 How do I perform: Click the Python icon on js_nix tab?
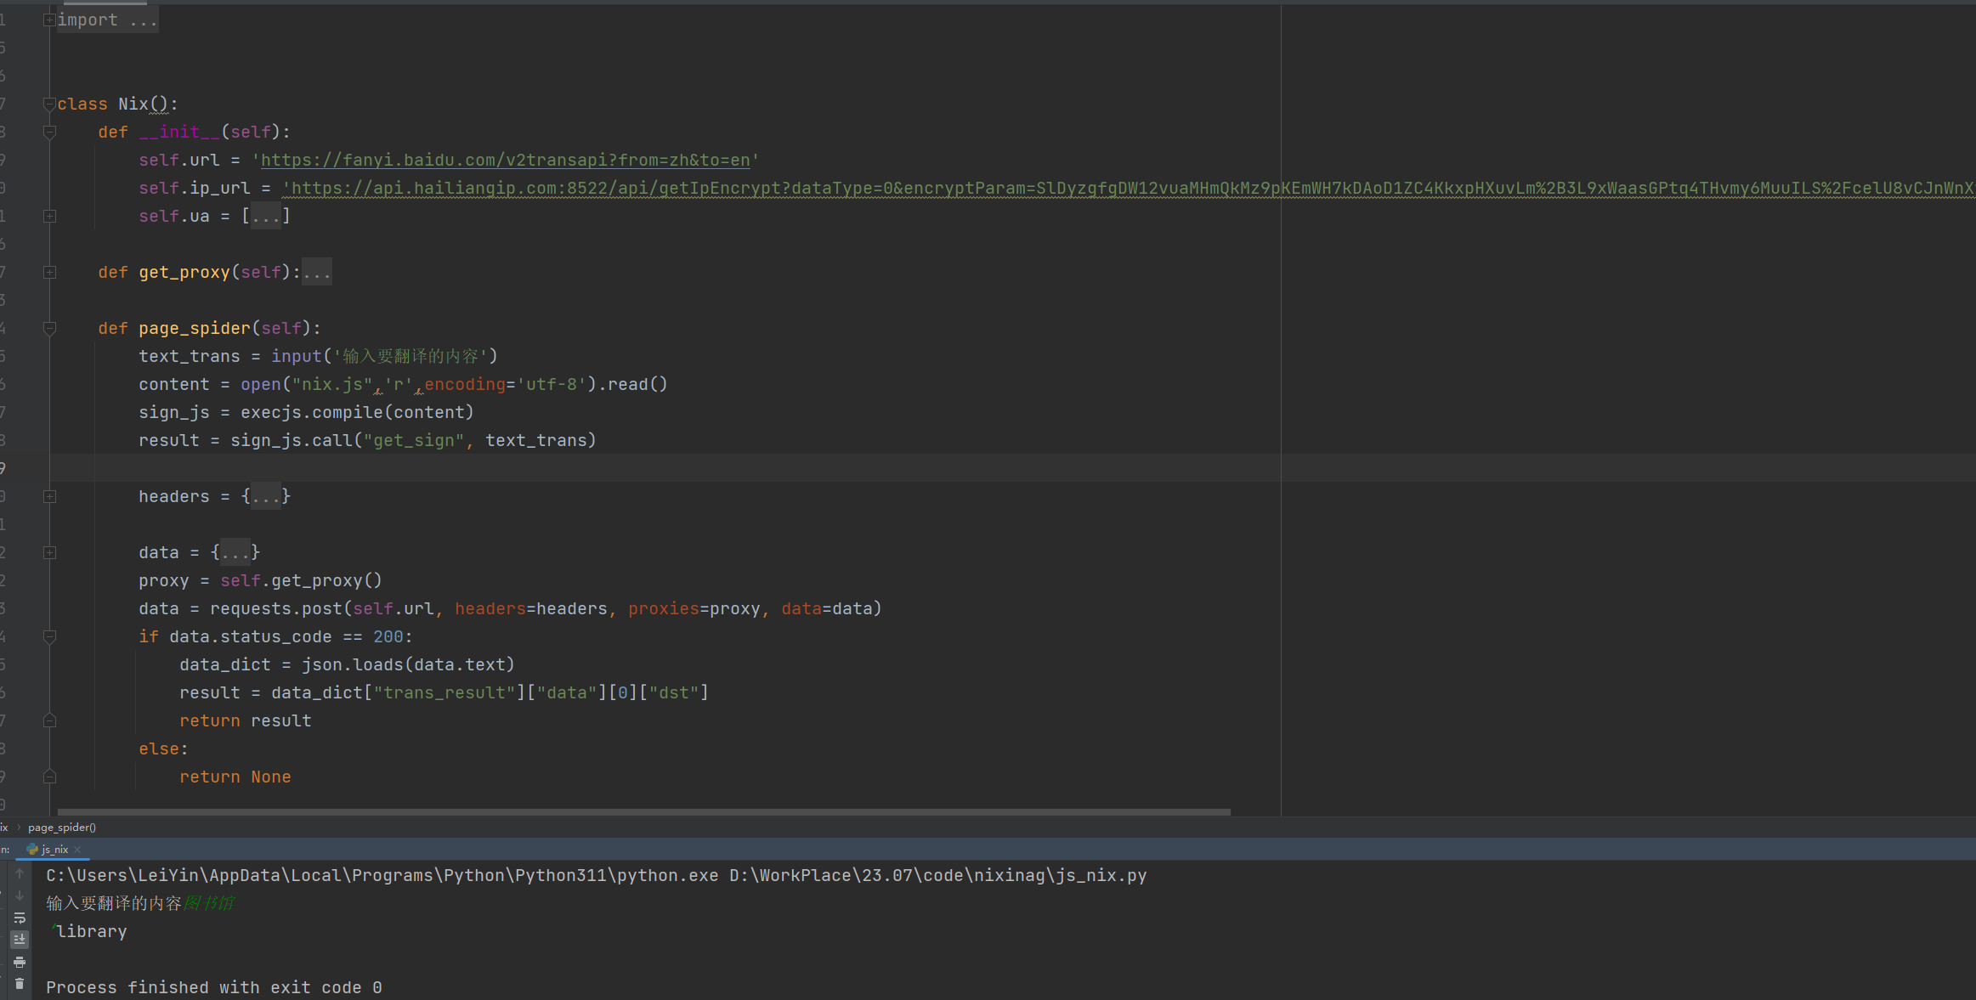(x=32, y=850)
